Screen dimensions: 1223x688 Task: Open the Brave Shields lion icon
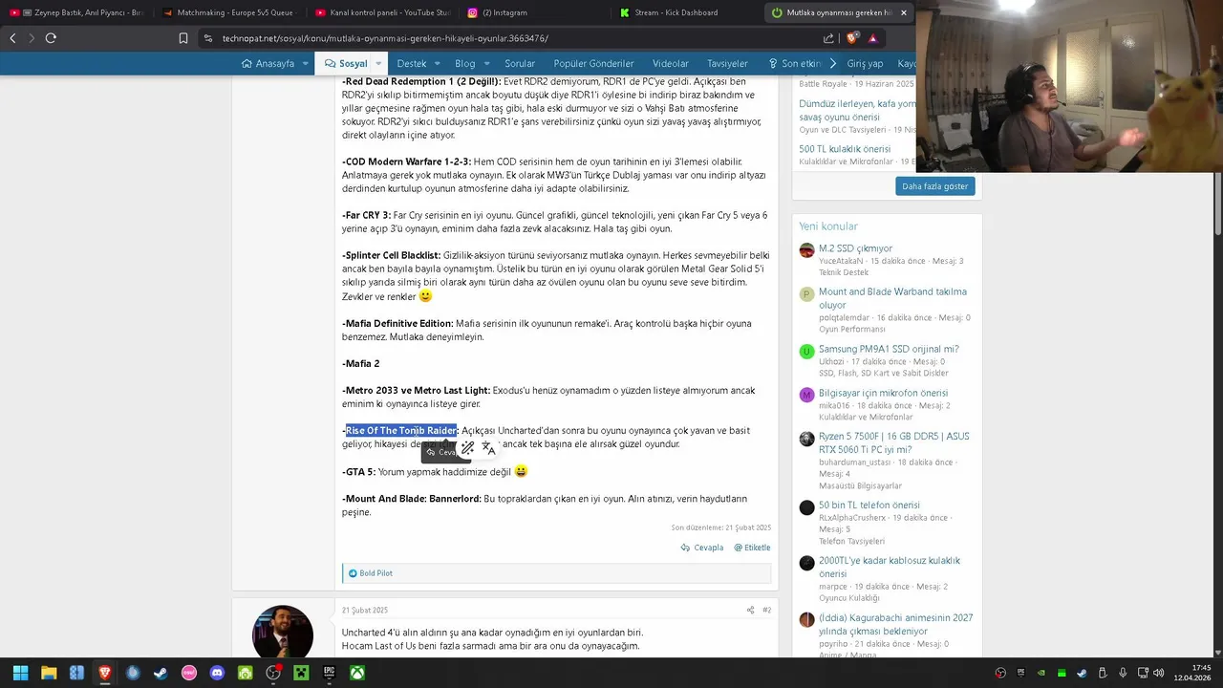coord(851,38)
